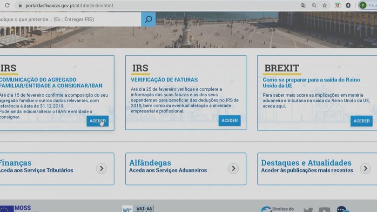The height and width of the screenshot is (212, 377).
Task: Click ACEDER on the Agregado Familiar card
Action: [98, 121]
